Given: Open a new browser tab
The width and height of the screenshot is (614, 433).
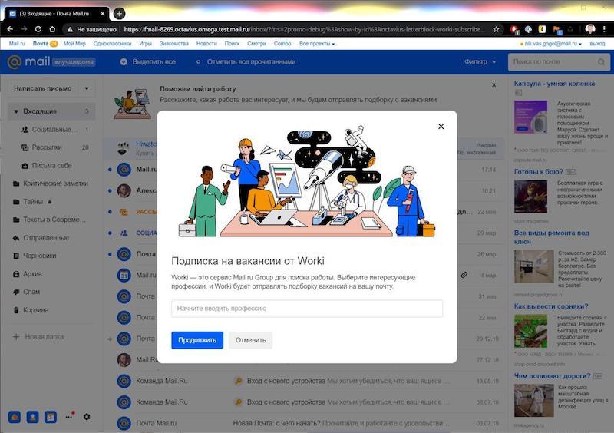Looking at the screenshot, I should point(119,14).
